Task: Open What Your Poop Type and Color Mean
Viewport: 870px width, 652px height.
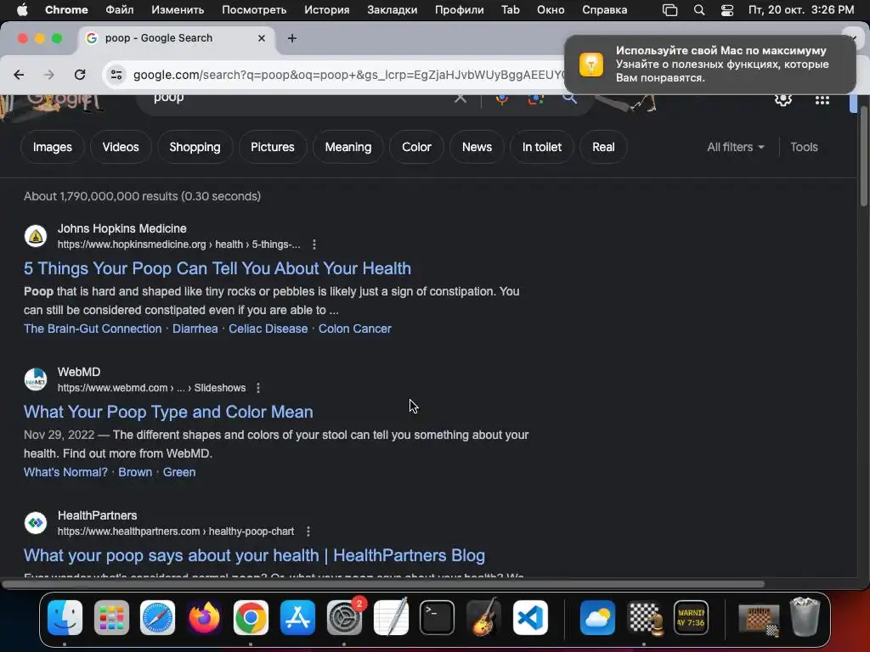Action: click(168, 412)
